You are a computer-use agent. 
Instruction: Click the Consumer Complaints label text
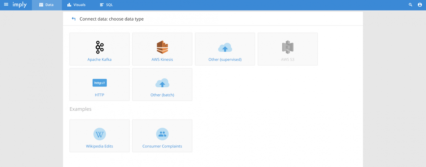coord(162,146)
